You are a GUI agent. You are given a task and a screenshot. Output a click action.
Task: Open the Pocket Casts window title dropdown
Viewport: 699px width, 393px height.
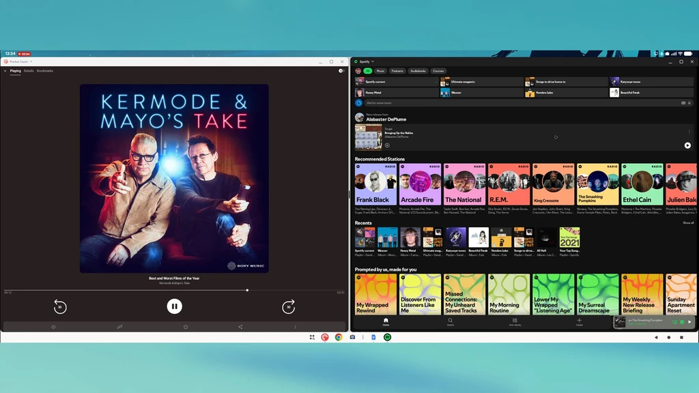(x=31, y=61)
